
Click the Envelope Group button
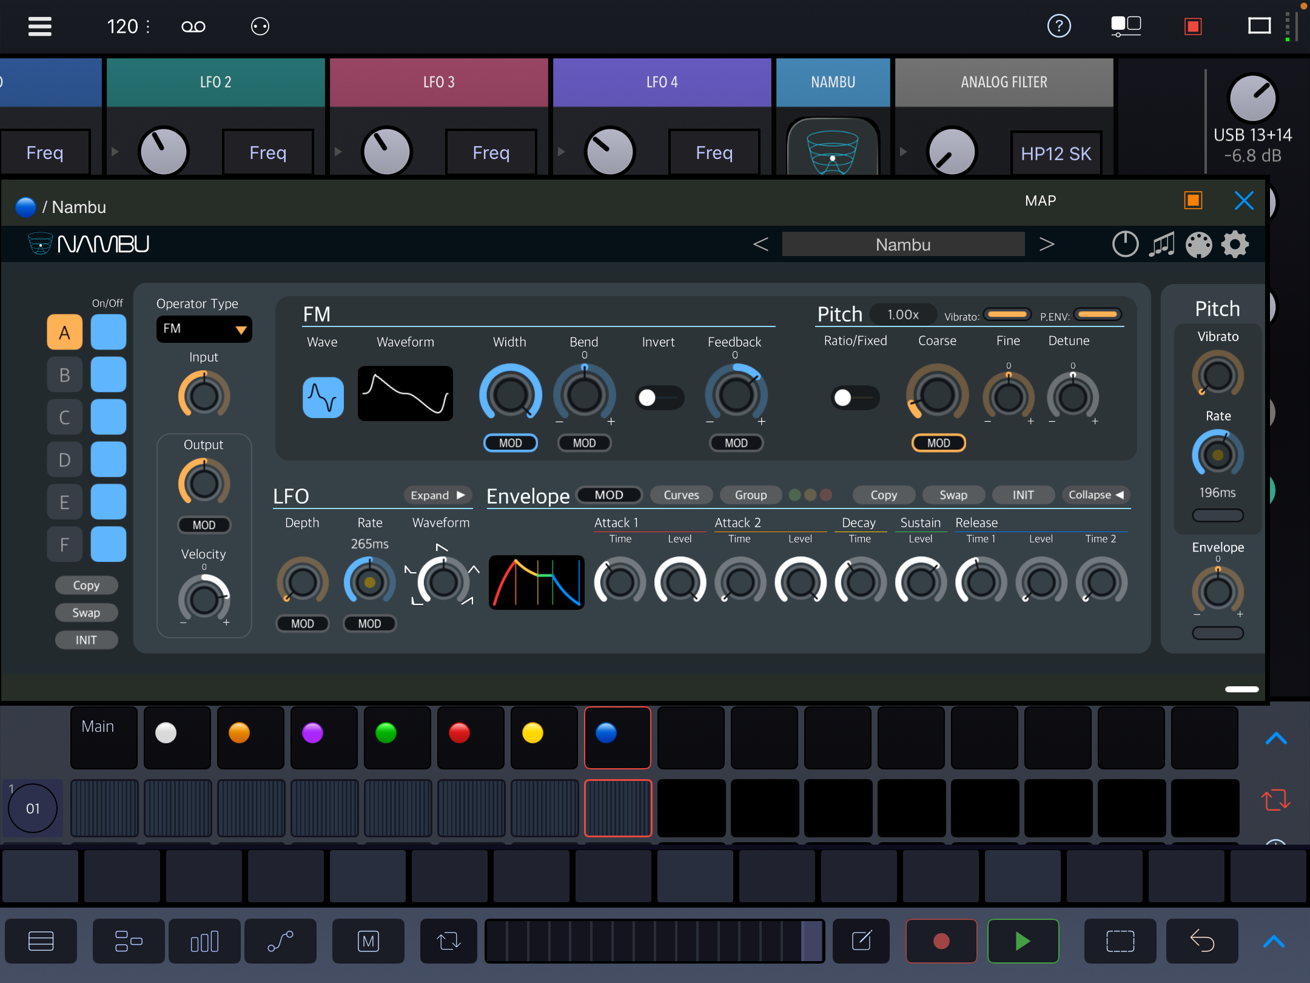tap(751, 495)
